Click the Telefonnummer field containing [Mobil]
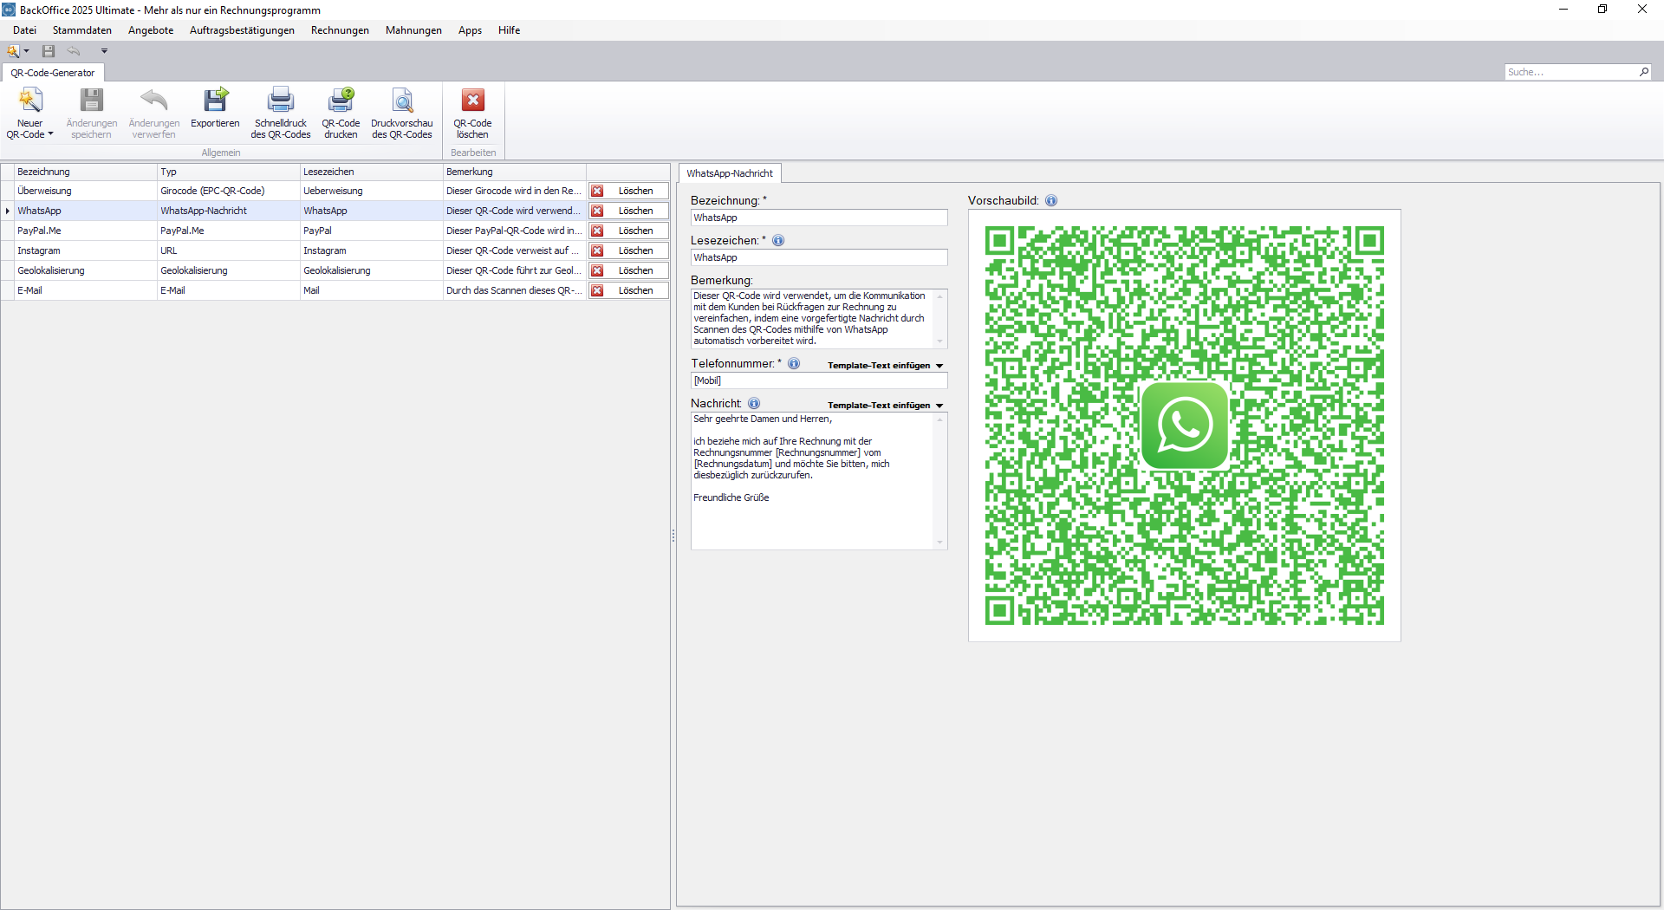 coord(819,380)
